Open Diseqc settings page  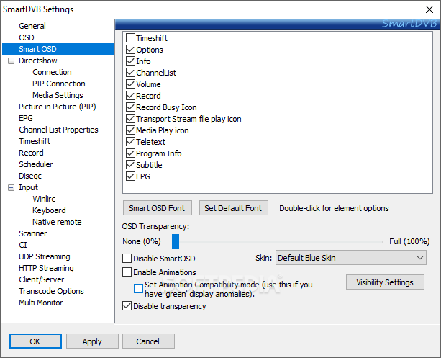[30, 176]
